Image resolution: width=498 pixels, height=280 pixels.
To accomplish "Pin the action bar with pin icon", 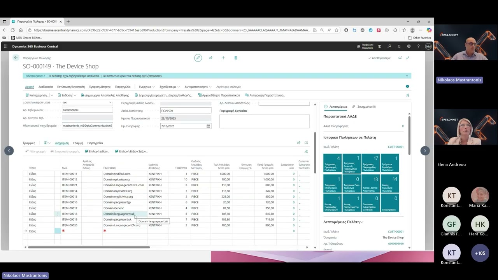I will [x=407, y=95].
